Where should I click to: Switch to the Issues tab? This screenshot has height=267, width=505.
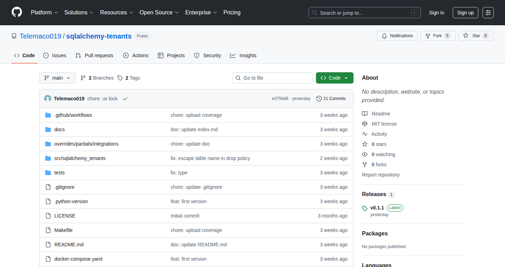[x=55, y=55]
